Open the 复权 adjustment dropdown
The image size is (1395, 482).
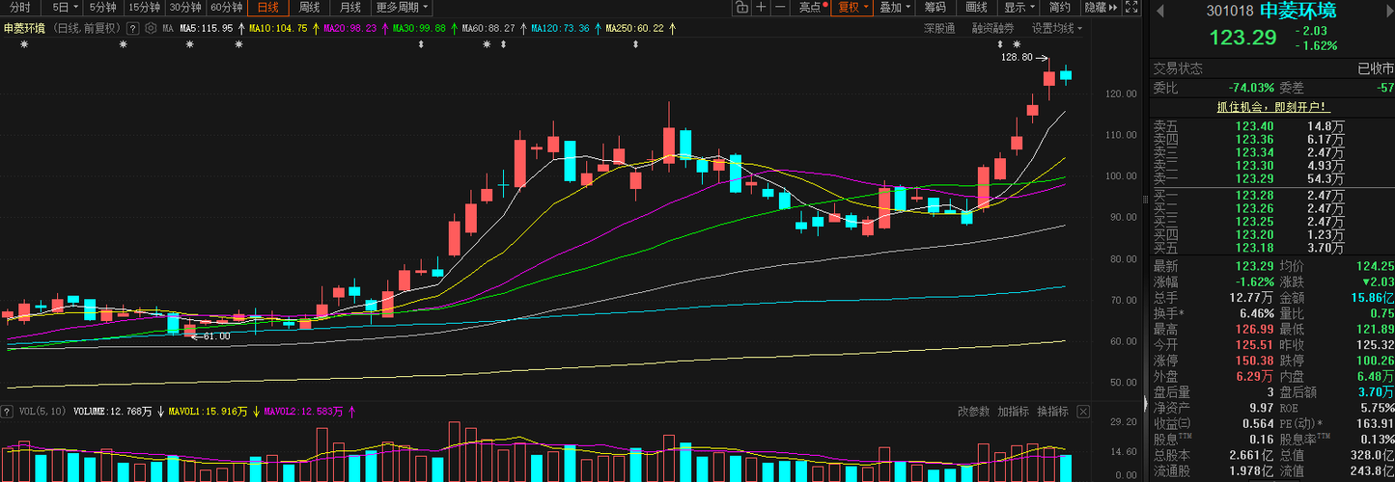[x=852, y=8]
